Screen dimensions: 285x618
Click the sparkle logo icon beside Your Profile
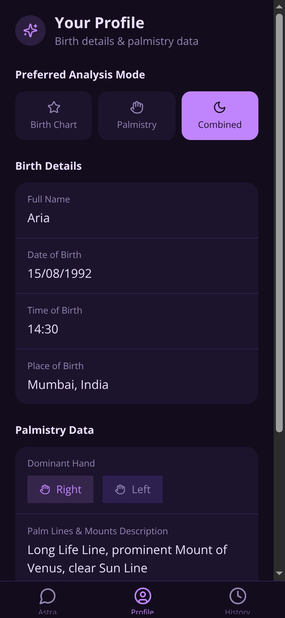coord(30,30)
